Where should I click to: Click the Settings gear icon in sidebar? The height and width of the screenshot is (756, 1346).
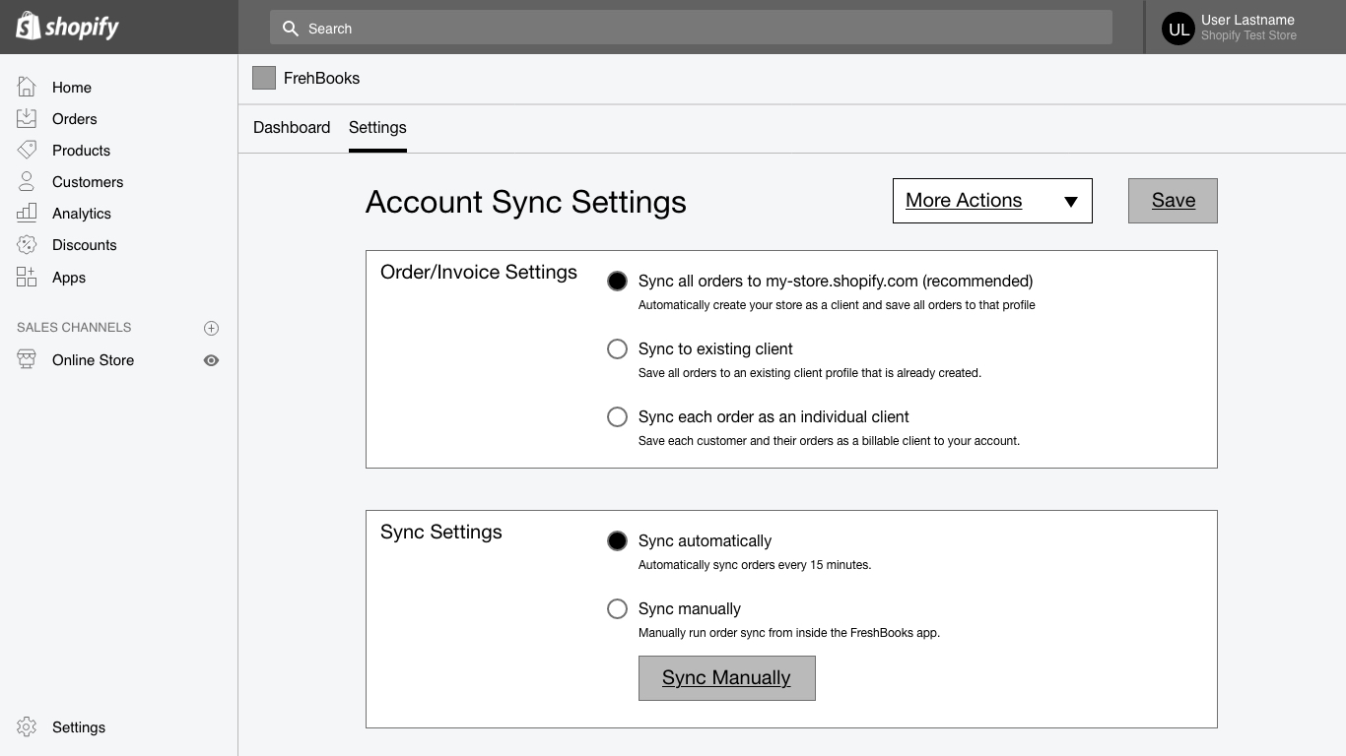pyautogui.click(x=27, y=726)
